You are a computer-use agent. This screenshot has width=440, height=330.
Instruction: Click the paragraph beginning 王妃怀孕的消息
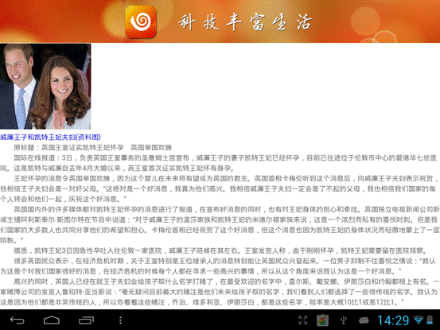220,188
